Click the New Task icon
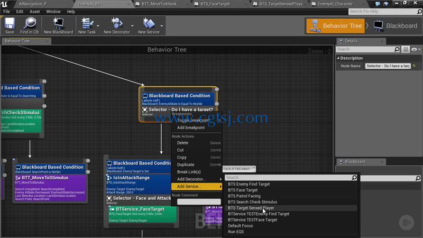This screenshot has height=238, width=423. [87, 23]
